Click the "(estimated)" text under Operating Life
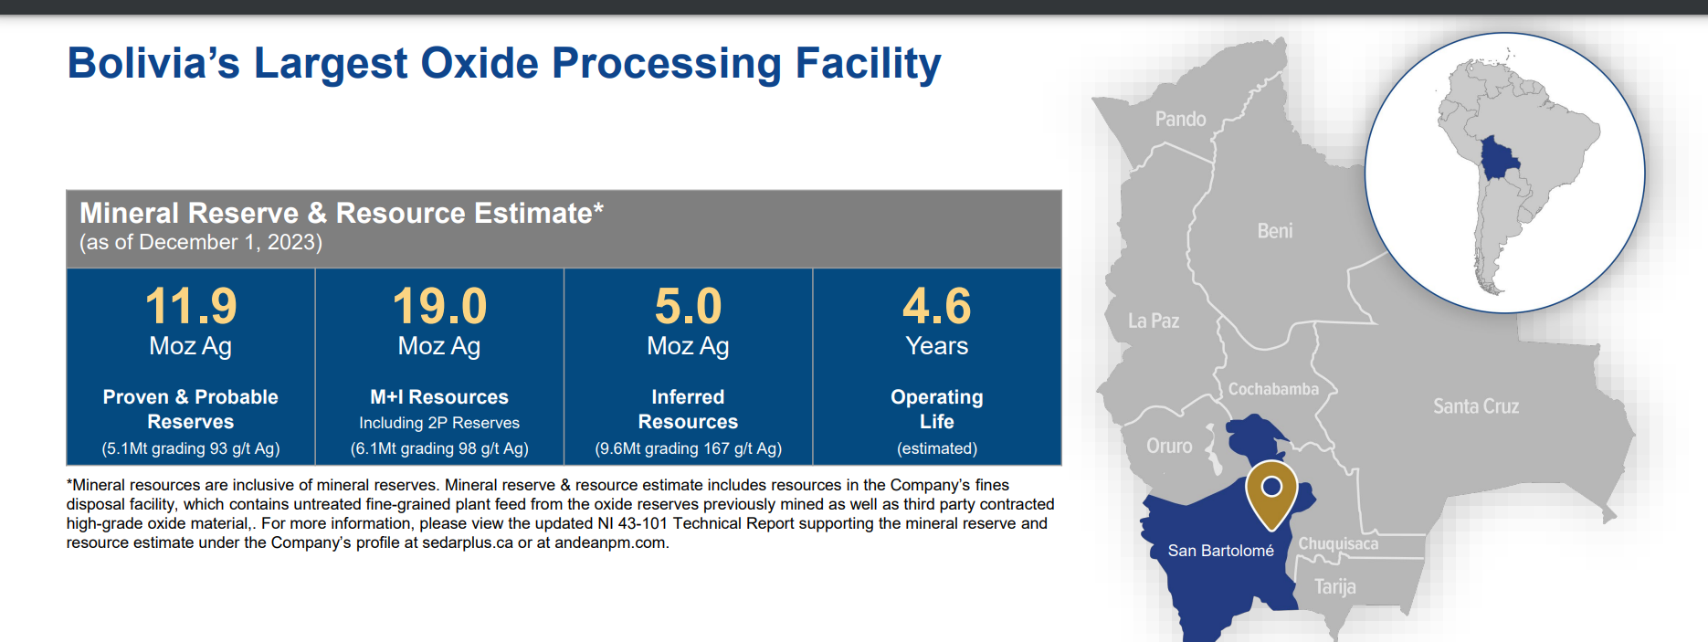The image size is (1708, 642). coord(937,448)
